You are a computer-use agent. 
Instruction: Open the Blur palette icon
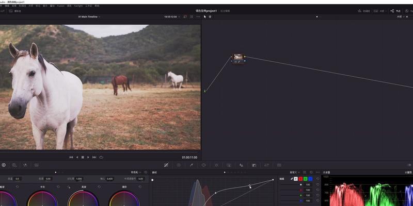pos(241,165)
